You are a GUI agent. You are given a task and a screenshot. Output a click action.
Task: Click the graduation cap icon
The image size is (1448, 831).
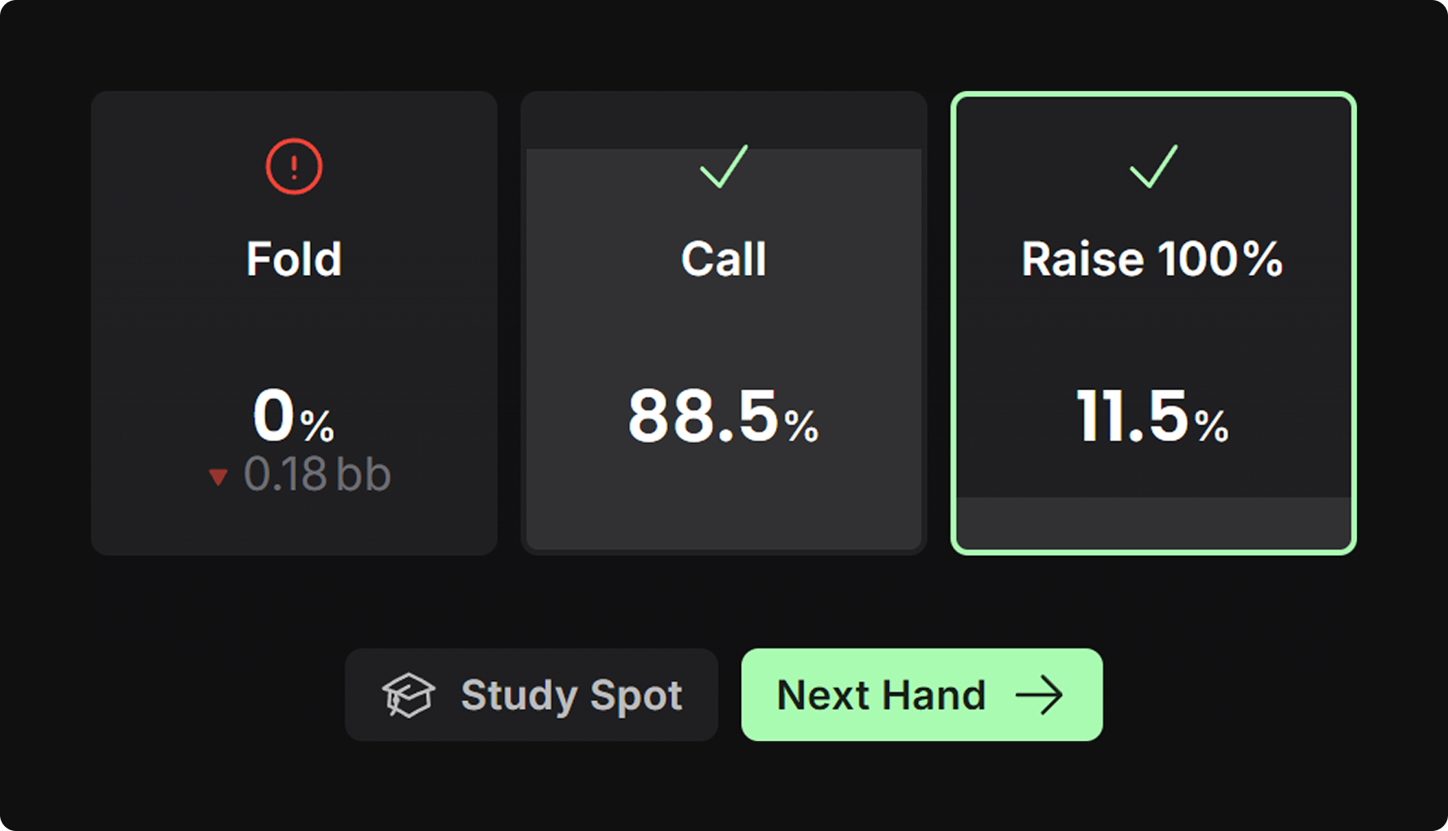coord(408,695)
